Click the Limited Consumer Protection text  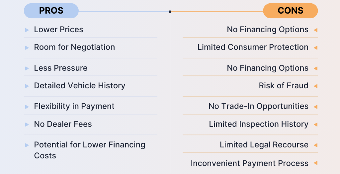253,47
